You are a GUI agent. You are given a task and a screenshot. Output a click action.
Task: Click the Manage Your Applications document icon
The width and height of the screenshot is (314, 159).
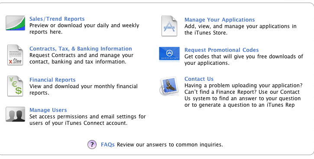click(x=169, y=26)
